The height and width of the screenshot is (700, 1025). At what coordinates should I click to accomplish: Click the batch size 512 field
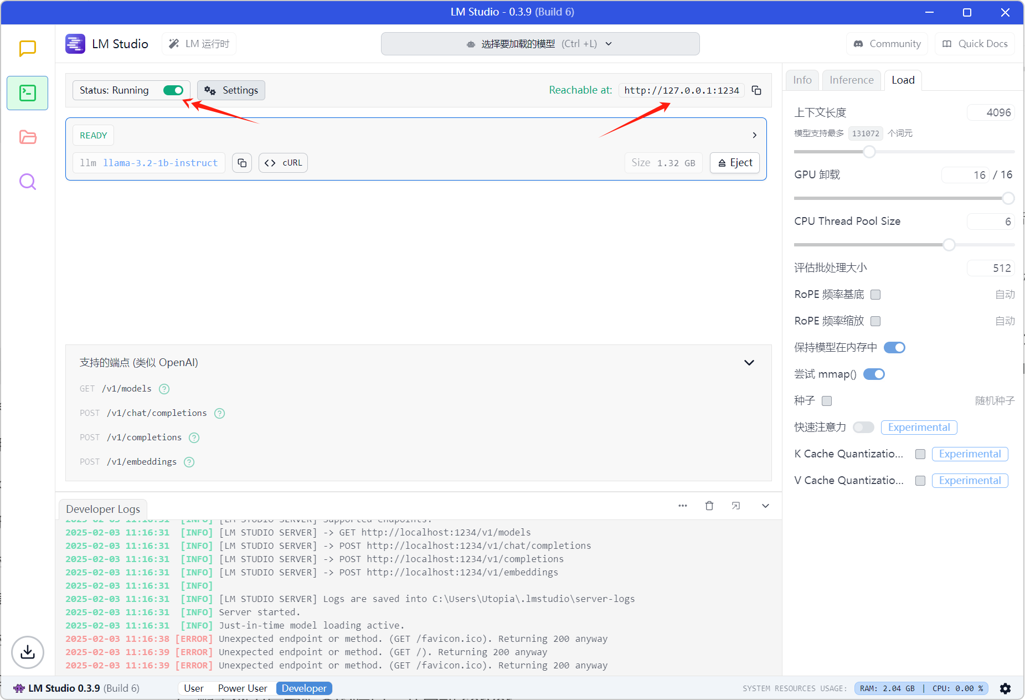991,268
